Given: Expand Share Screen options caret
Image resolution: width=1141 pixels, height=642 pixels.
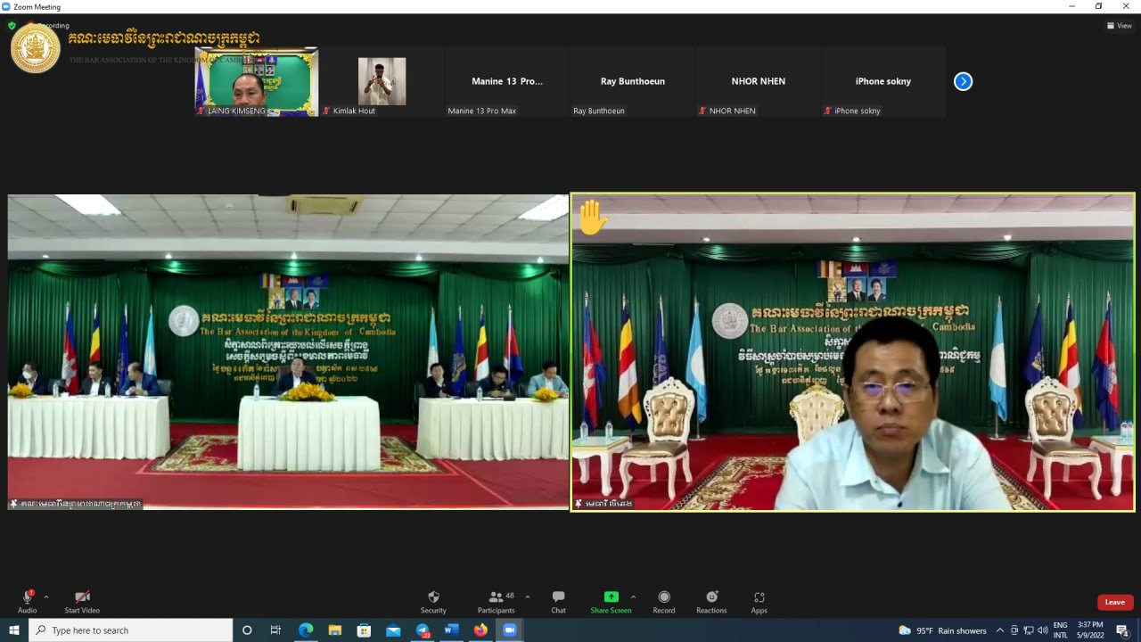Looking at the screenshot, I should coord(633,597).
